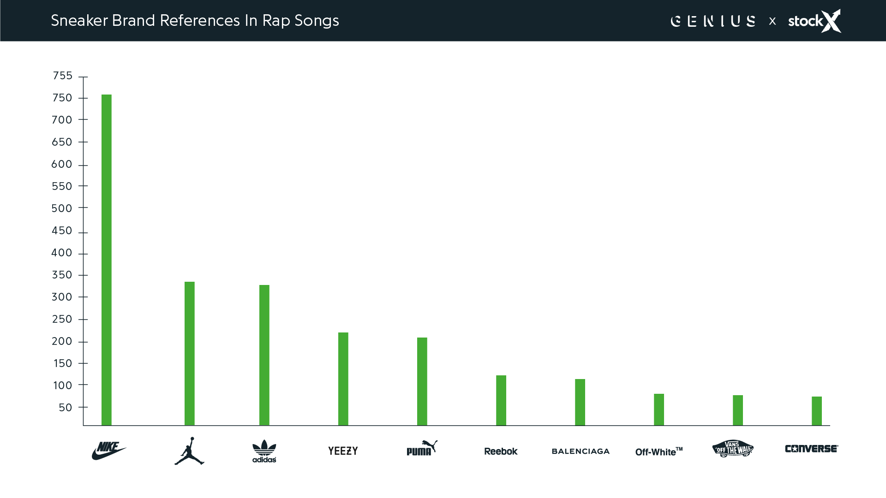The height and width of the screenshot is (498, 886).
Task: Click the Genius logo in header
Action: click(713, 21)
